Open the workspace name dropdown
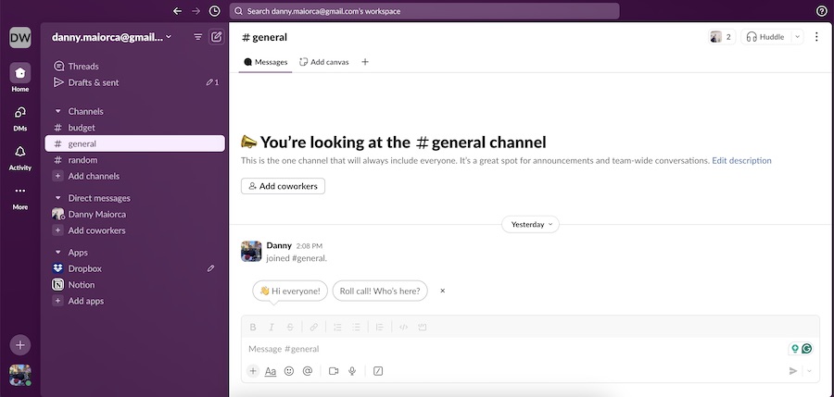 [x=112, y=37]
